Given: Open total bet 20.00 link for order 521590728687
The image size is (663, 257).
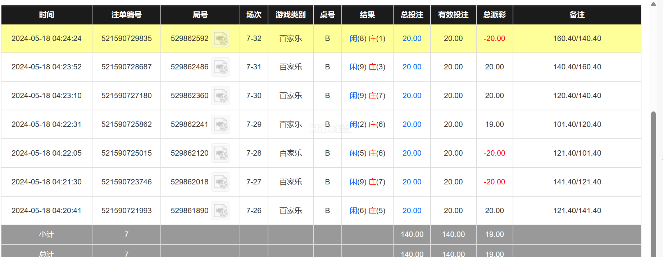Looking at the screenshot, I should [412, 67].
